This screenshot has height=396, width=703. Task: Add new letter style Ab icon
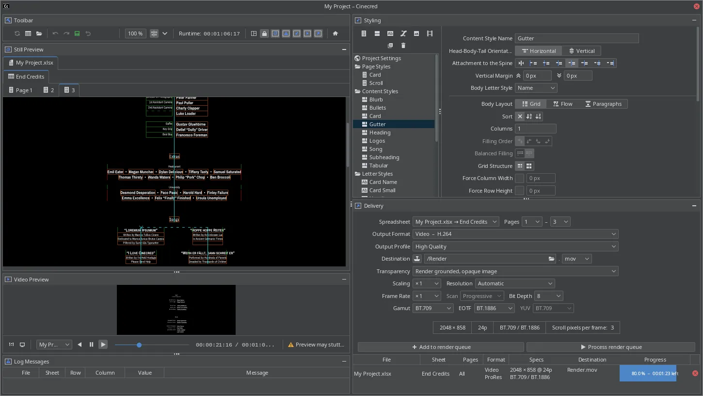390,33
